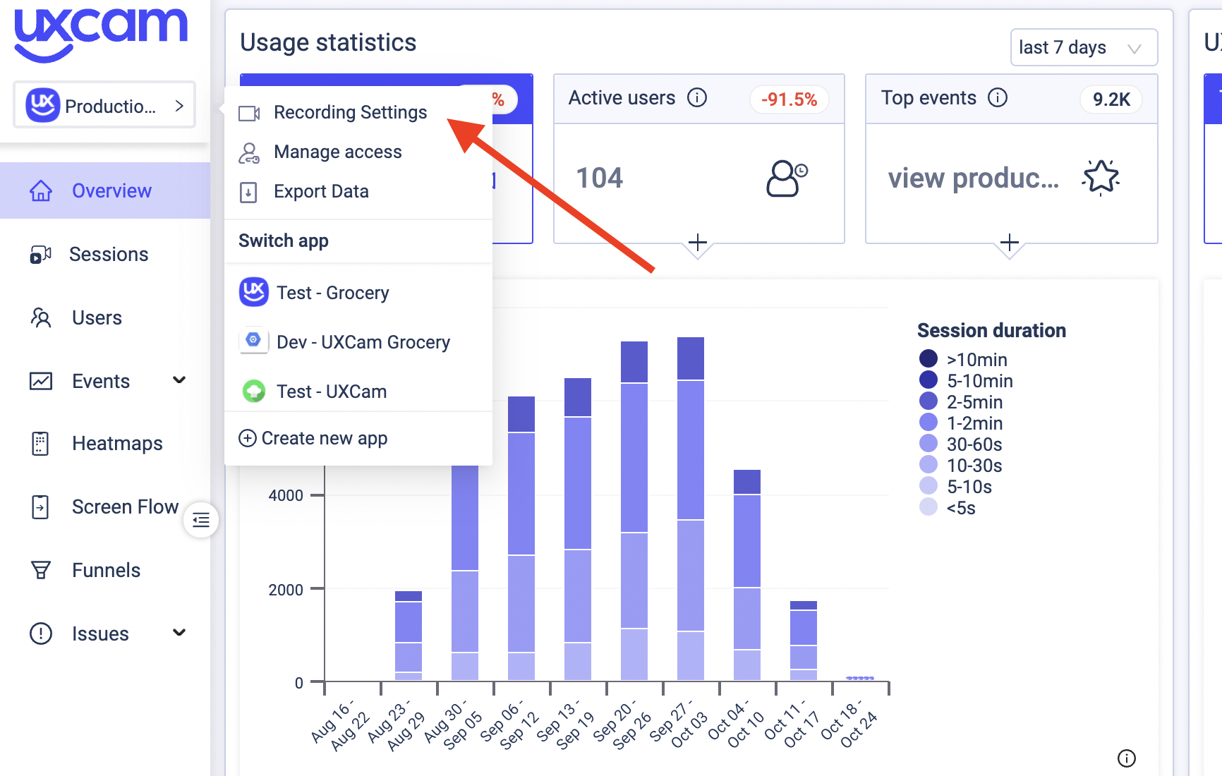Viewport: 1222px width, 776px height.
Task: Click the Sep 27 - Oct 03 bar
Action: (691, 509)
